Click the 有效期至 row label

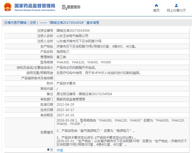pyautogui.click(x=47, y=115)
